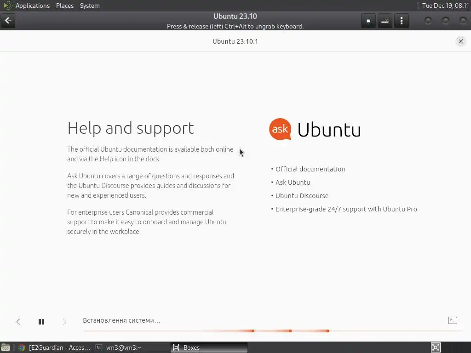Open the System menu

(90, 6)
